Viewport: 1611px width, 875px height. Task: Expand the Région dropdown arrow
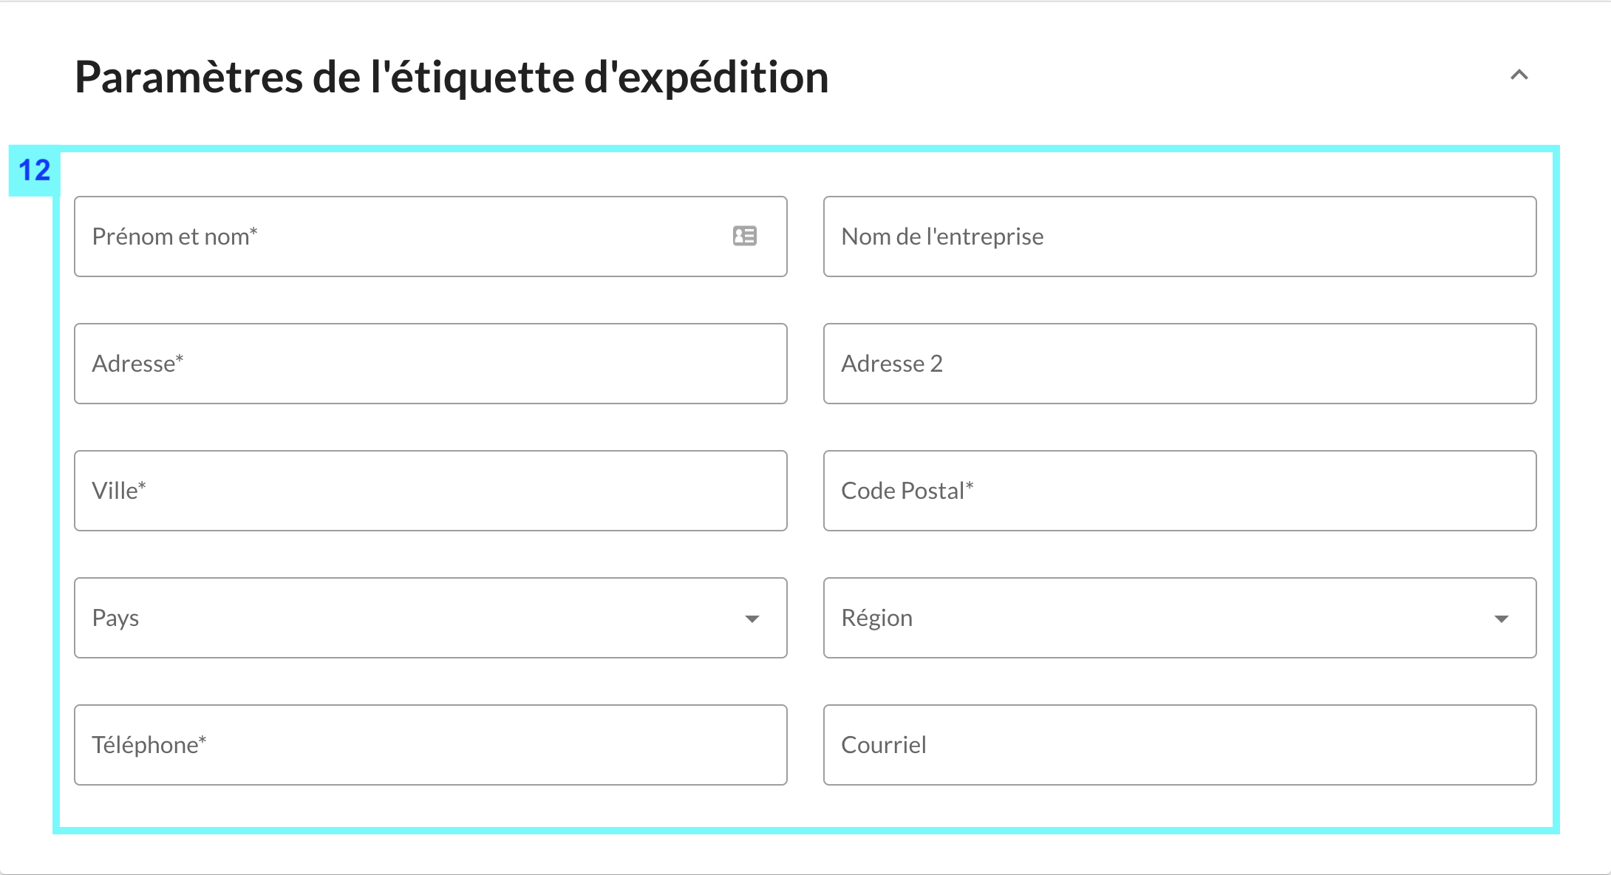pos(1501,619)
